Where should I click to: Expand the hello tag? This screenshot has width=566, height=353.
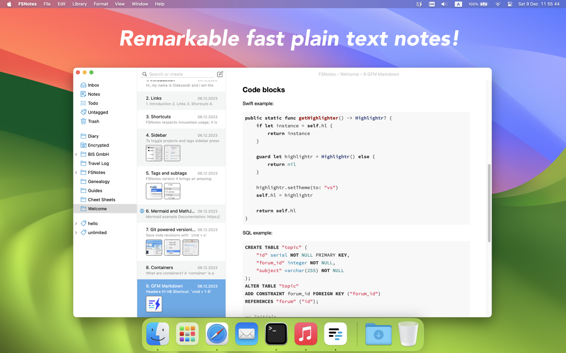click(76, 223)
